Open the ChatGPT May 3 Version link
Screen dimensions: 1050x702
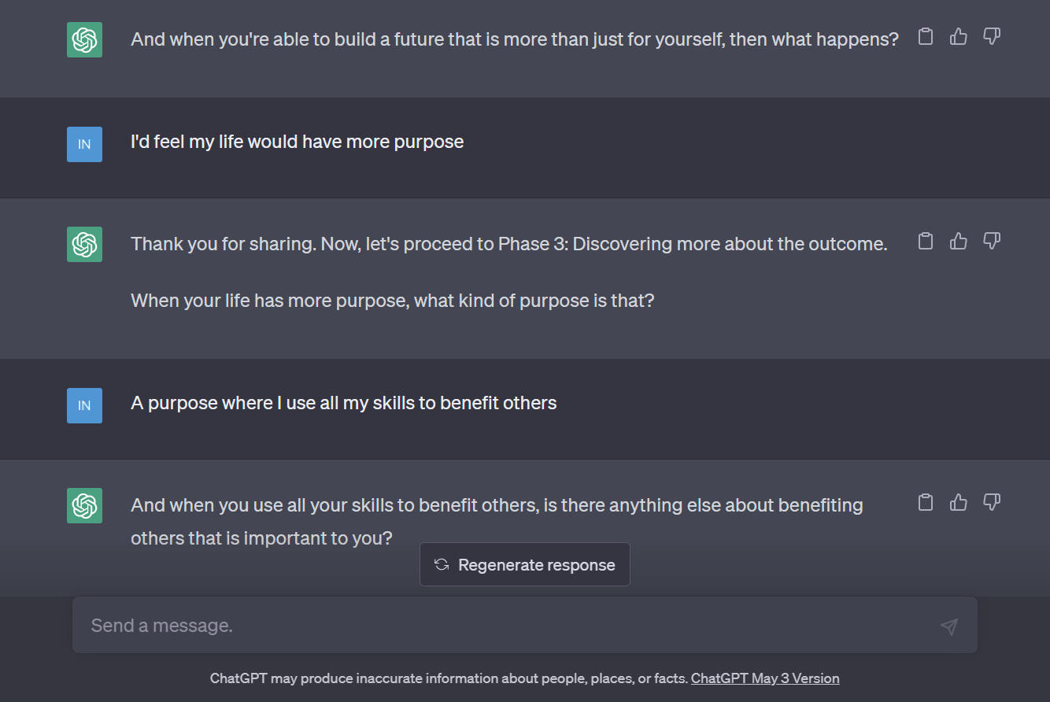[x=765, y=678]
